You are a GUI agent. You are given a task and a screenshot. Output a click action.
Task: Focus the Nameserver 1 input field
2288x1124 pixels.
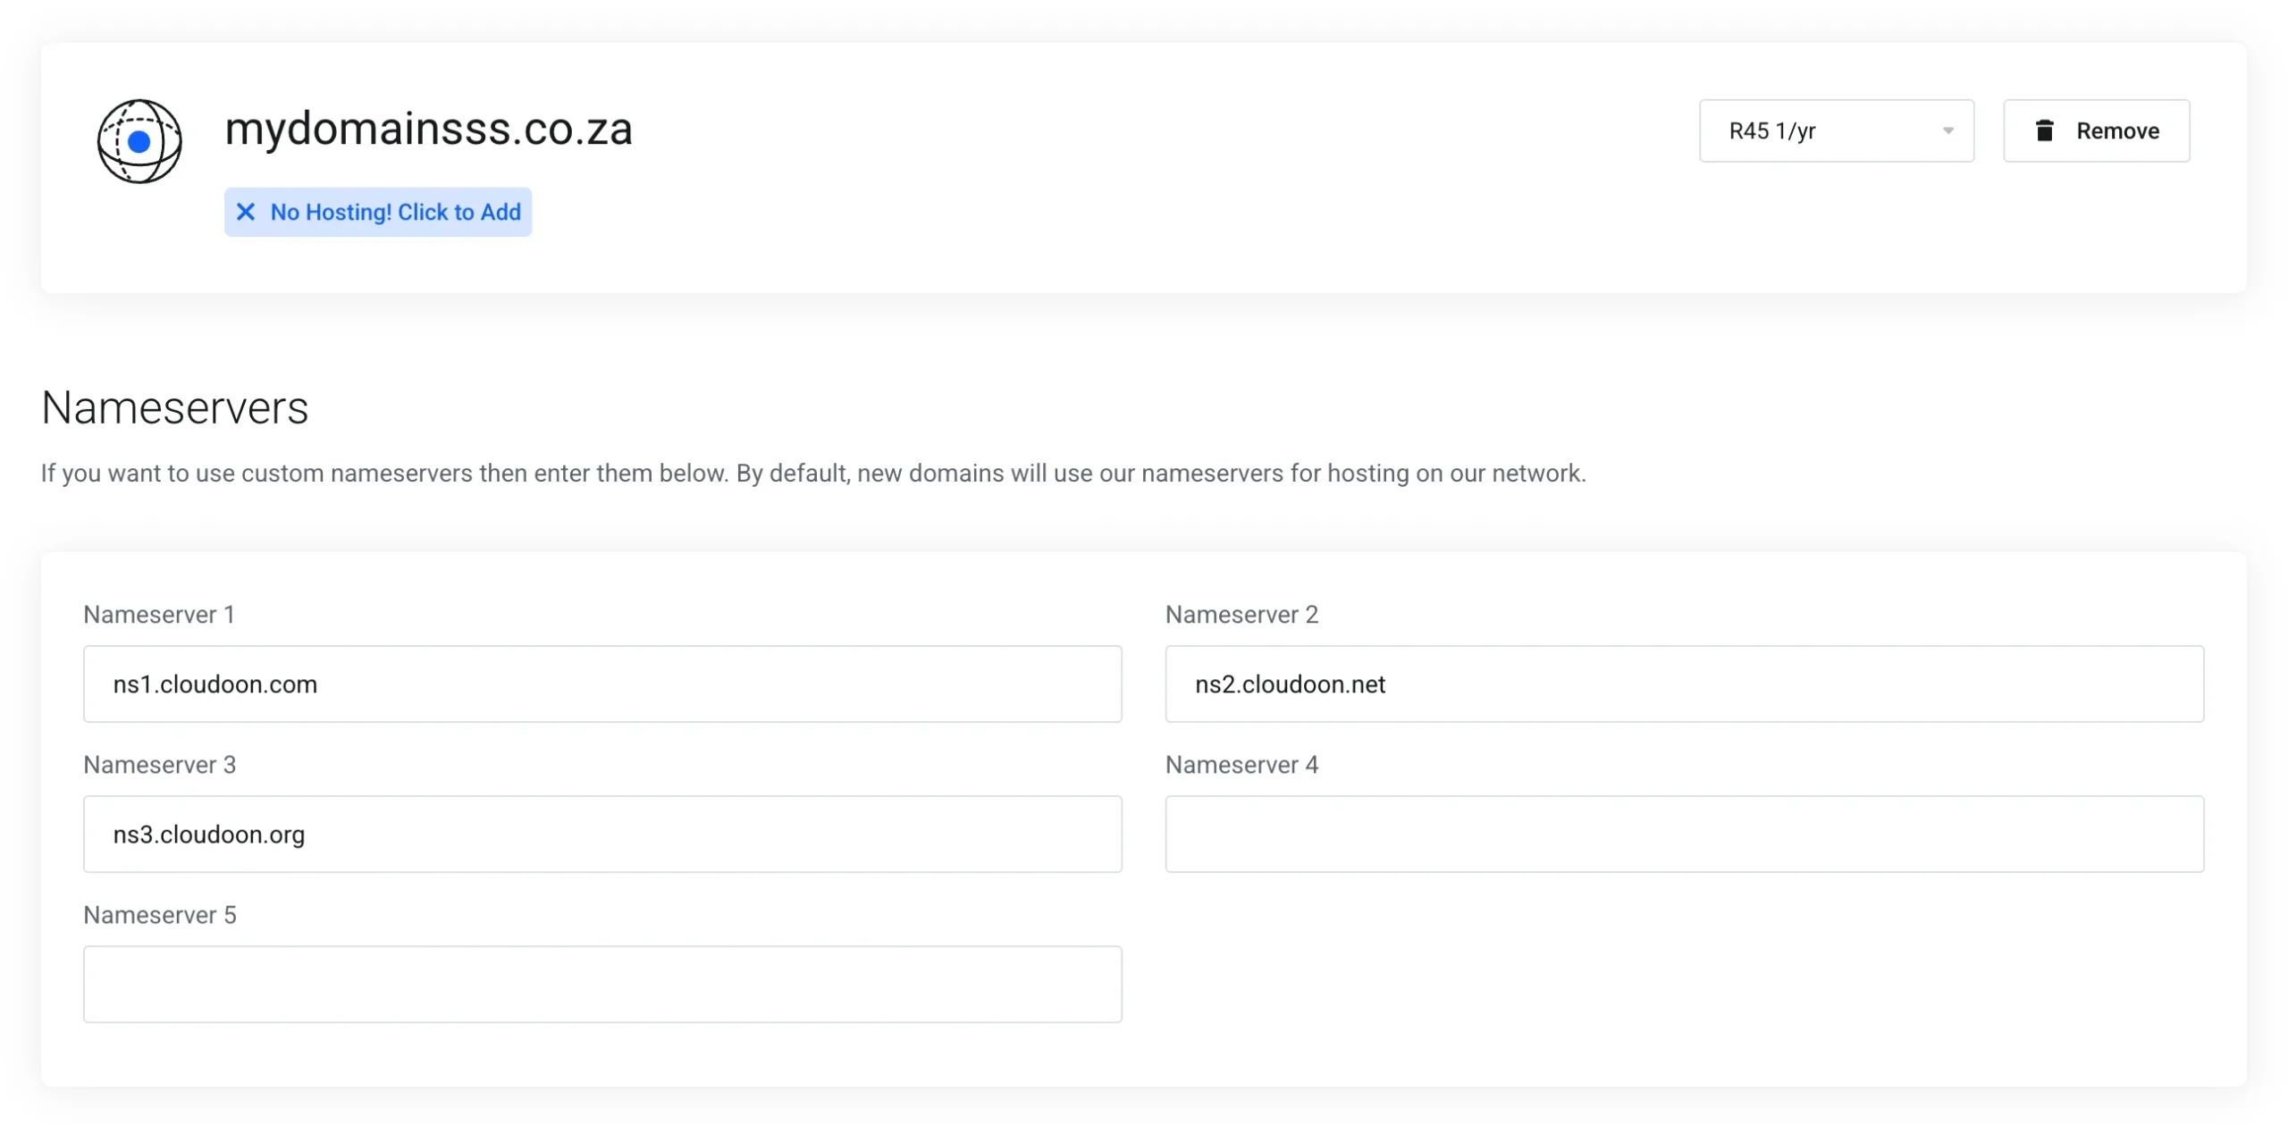(x=602, y=684)
